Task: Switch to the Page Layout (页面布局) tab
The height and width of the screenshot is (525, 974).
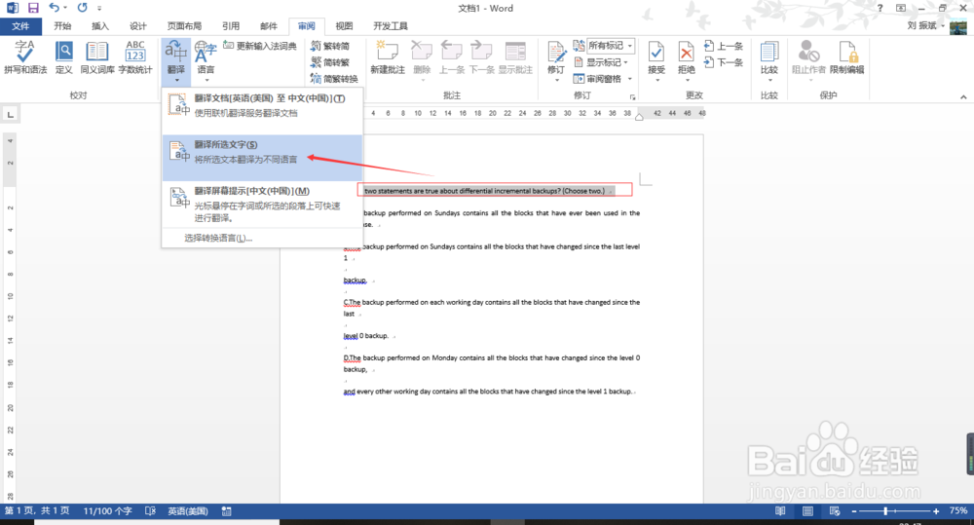Action: (x=184, y=26)
